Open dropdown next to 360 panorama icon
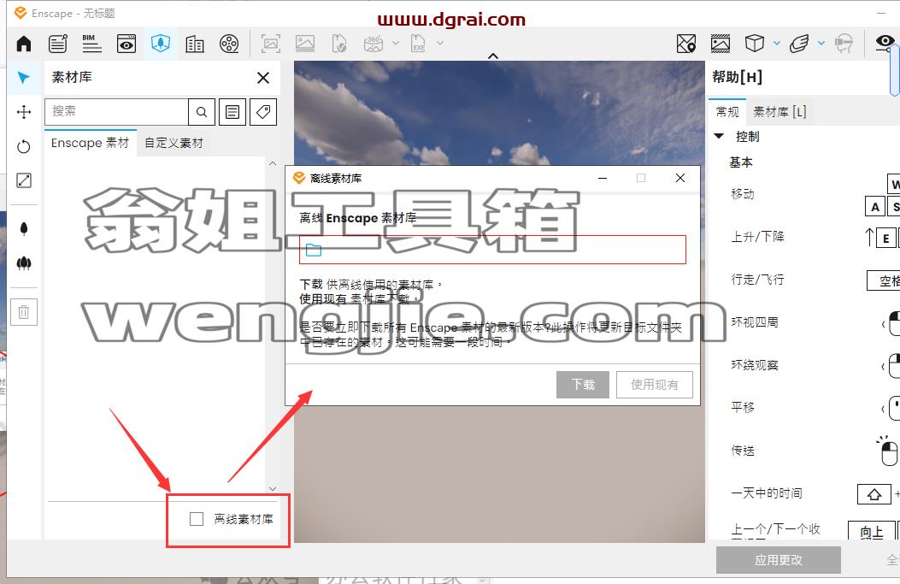 tap(396, 43)
